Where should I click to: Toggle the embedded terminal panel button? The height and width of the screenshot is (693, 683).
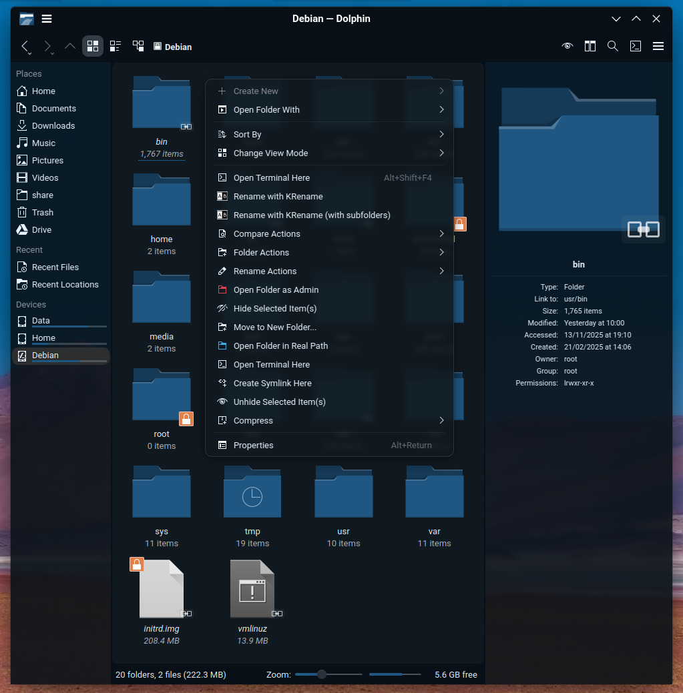tap(636, 46)
